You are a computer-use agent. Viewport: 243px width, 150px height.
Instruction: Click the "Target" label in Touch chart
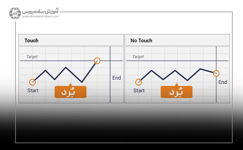click(32, 57)
